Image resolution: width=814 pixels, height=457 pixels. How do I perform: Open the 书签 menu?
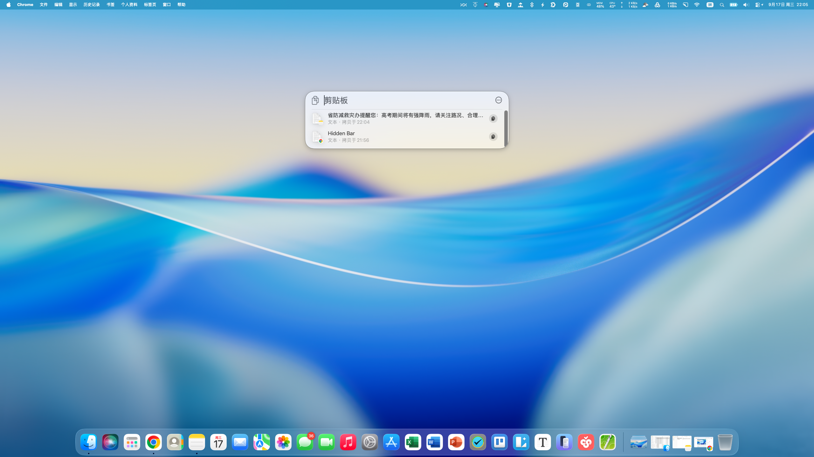tap(110, 5)
